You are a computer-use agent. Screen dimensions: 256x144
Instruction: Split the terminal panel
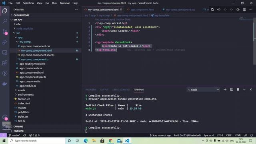coord(232,90)
